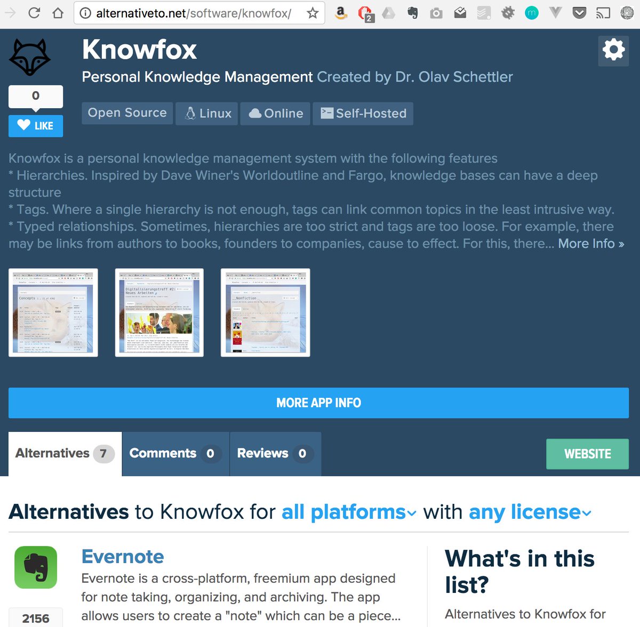Image resolution: width=640 pixels, height=627 pixels.
Task: Open the Evernote alternative title link
Action: click(123, 556)
